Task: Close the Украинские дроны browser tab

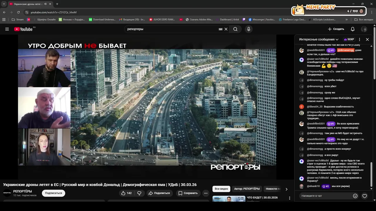Action: point(50,4)
